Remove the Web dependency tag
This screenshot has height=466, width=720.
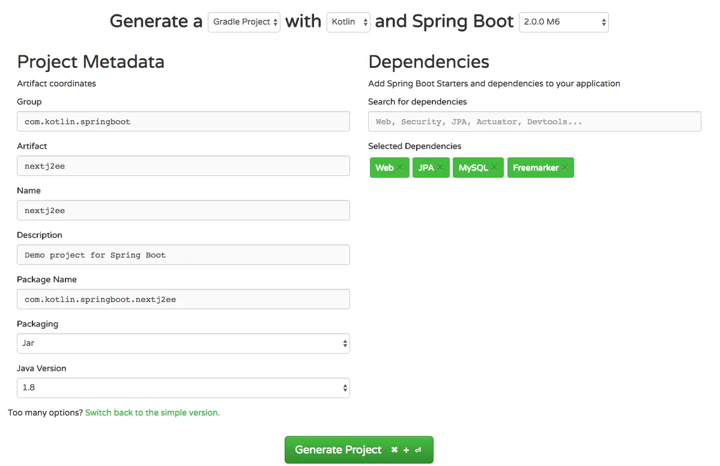400,168
